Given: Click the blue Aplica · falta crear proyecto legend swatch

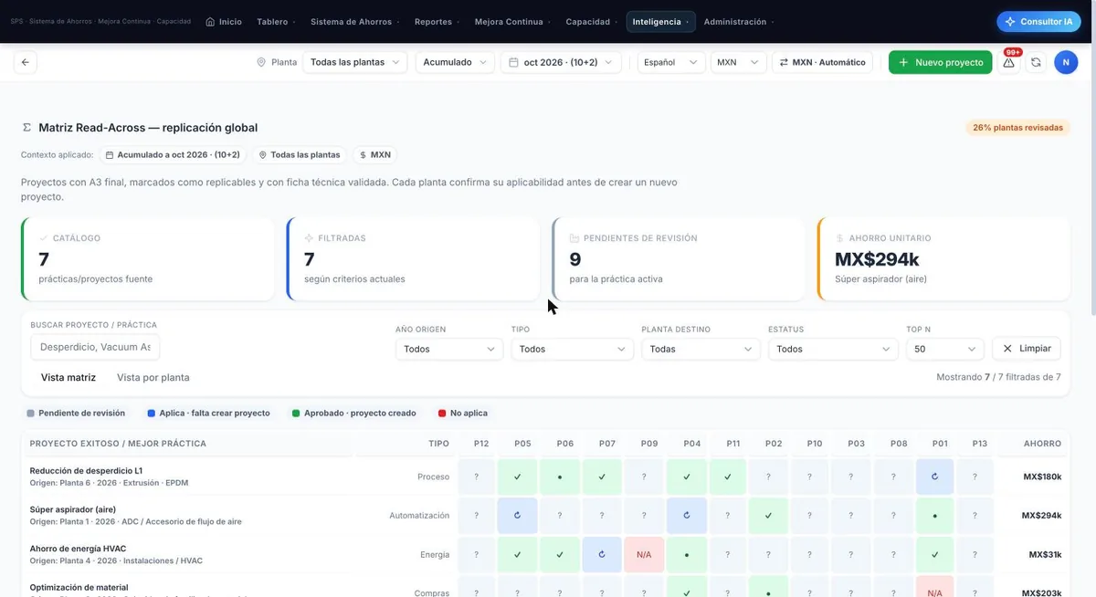Looking at the screenshot, I should tap(152, 414).
